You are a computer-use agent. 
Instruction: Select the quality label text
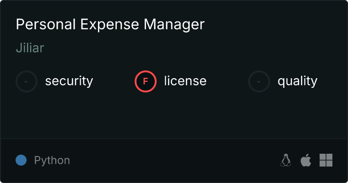(297, 81)
